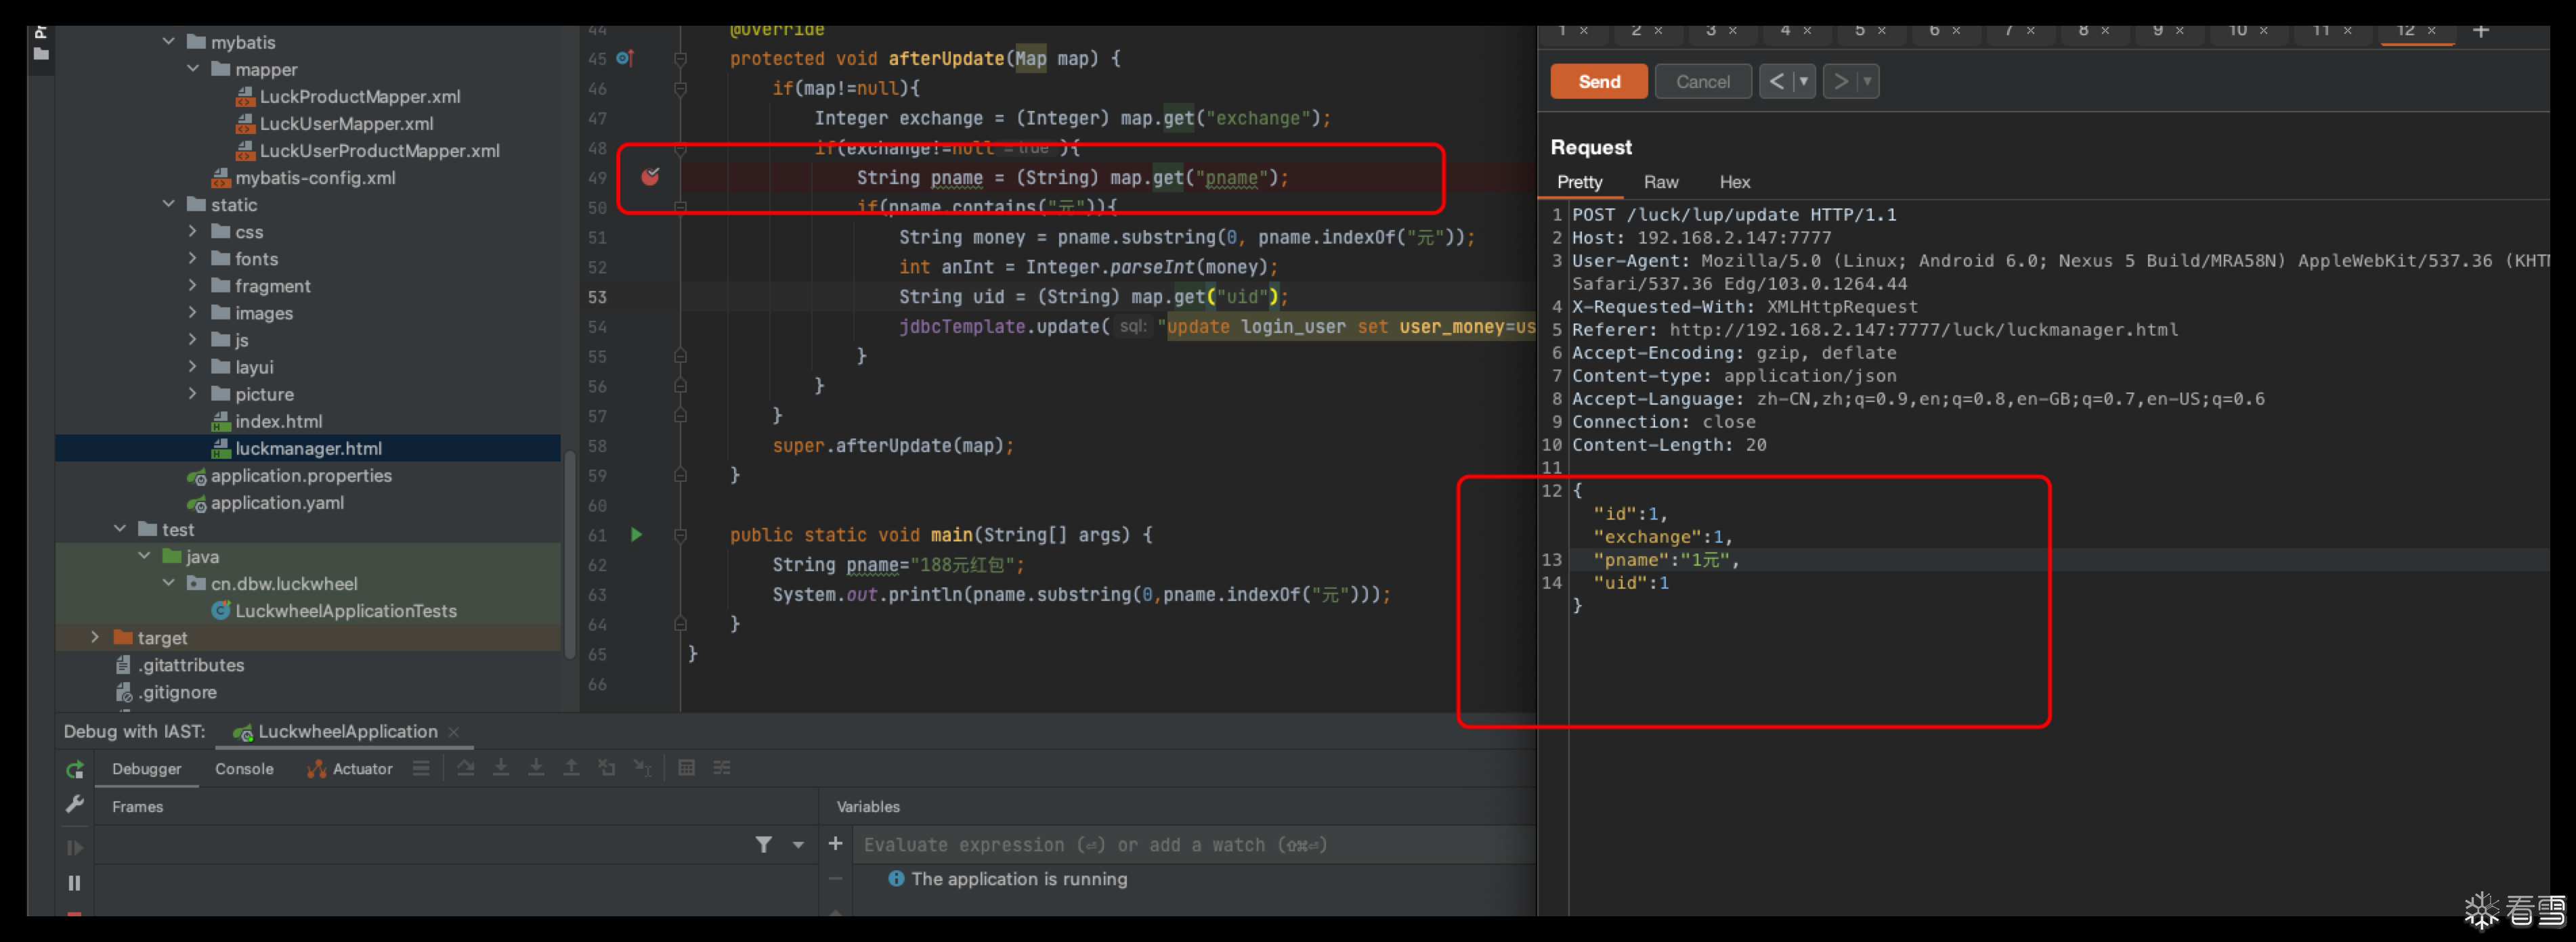Expand the fonts folder
This screenshot has height=942, width=2576.
(193, 258)
